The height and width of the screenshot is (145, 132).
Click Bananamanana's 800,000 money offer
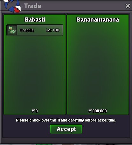[100, 111]
